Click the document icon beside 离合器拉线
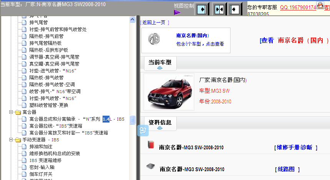Image resolution: width=330 pixels, height=180 pixels. click(24, 126)
